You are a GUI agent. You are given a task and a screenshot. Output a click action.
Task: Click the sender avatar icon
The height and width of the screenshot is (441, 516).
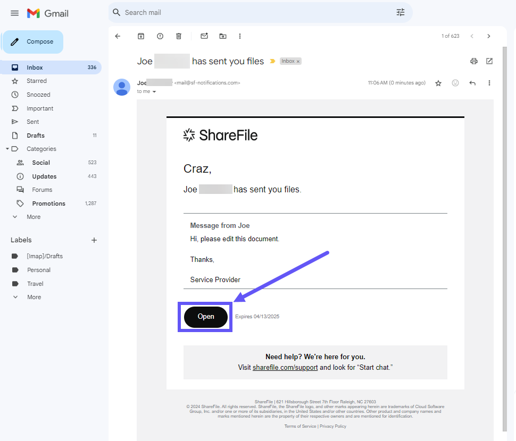122,87
